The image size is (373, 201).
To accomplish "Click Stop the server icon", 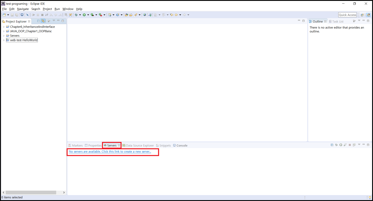I will click(x=350, y=145).
